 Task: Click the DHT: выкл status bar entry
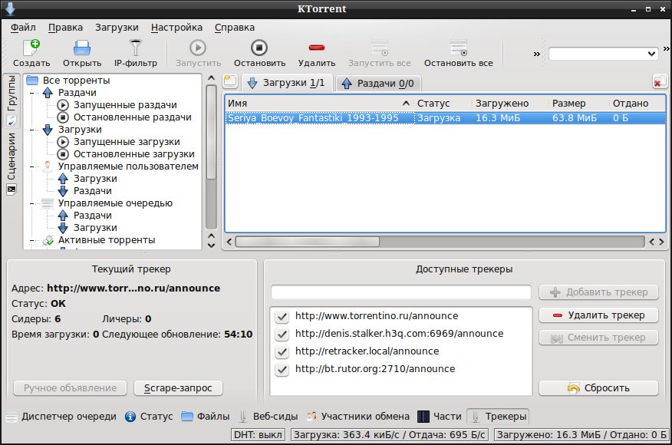coord(258,435)
